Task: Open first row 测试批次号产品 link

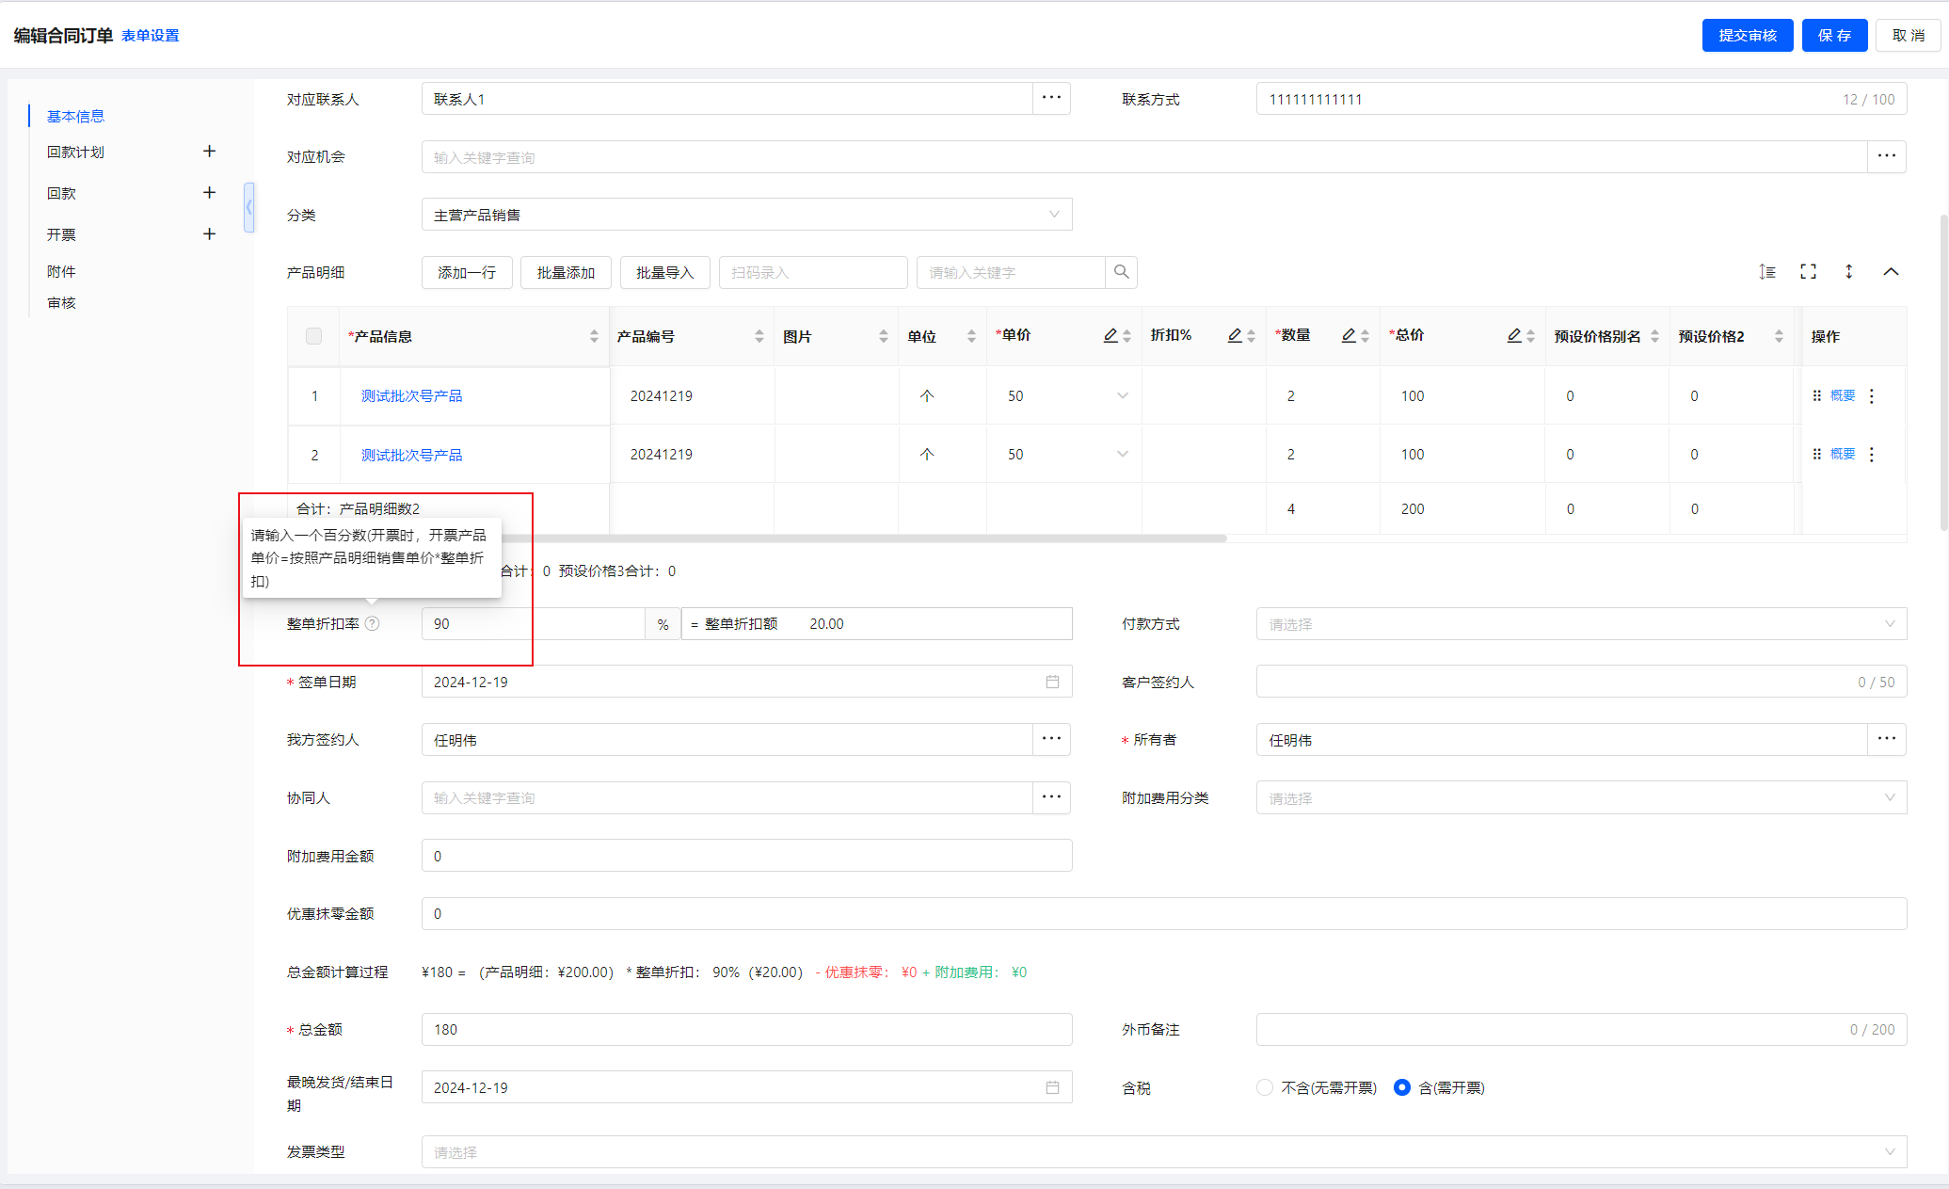Action: pos(411,395)
